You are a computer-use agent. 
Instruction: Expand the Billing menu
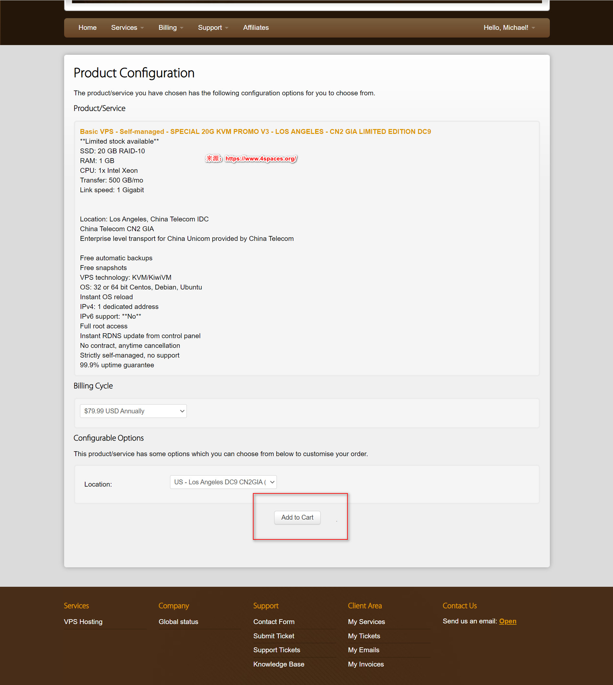point(170,28)
